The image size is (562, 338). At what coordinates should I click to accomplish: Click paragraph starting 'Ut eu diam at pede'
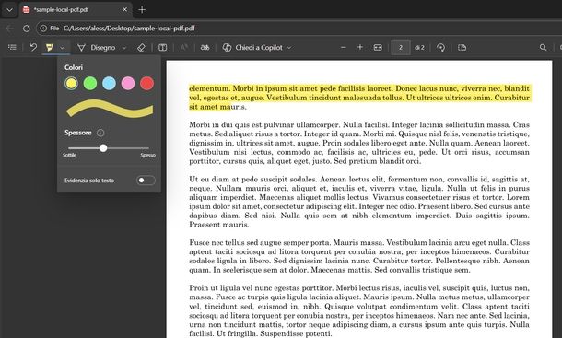point(359,202)
